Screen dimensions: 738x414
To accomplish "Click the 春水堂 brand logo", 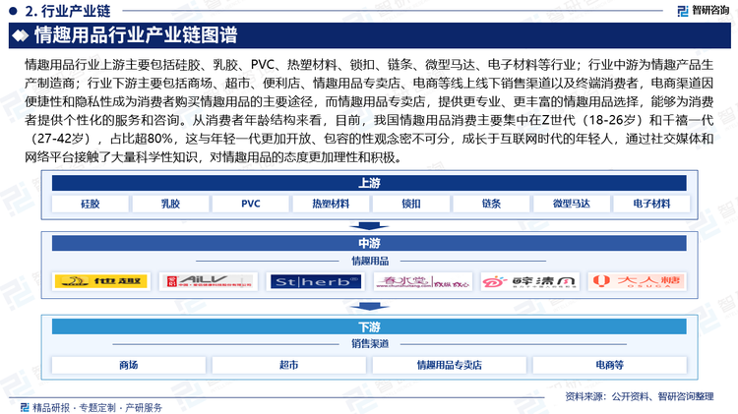I will coord(423,281).
